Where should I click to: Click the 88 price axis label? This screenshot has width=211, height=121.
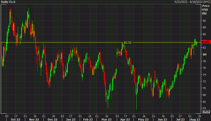tap(204, 27)
